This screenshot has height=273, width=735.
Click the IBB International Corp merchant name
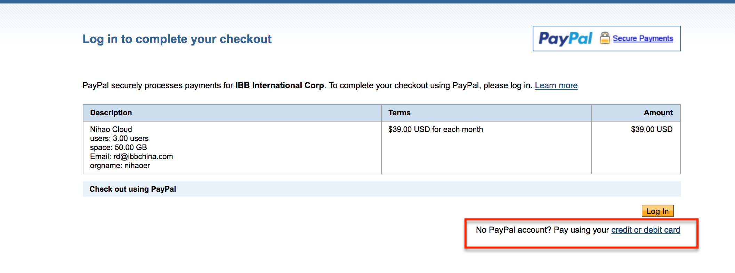280,85
